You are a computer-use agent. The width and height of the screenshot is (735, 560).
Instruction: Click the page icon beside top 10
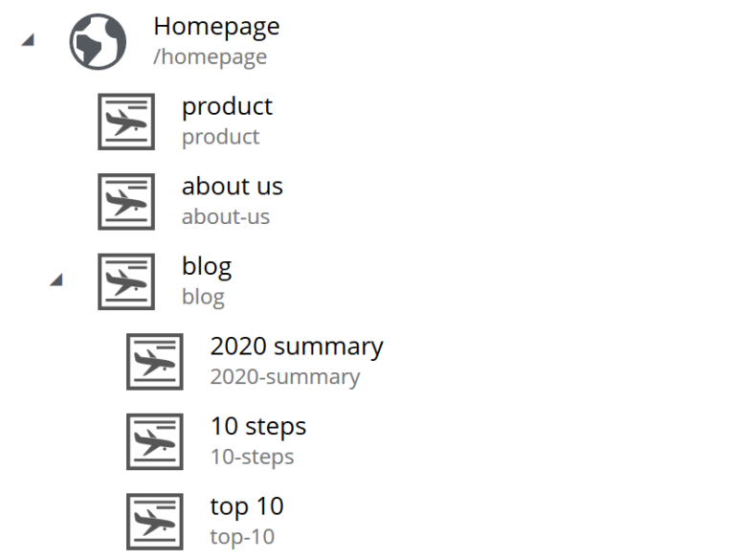(x=155, y=522)
